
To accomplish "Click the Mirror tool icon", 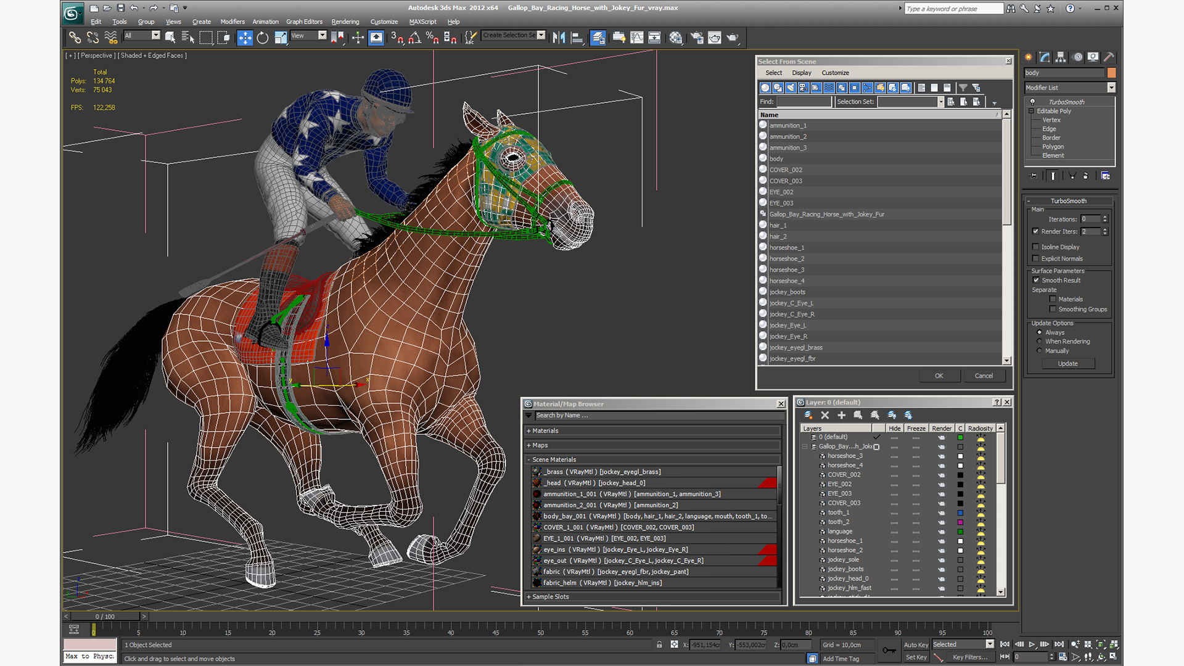I will [x=559, y=38].
